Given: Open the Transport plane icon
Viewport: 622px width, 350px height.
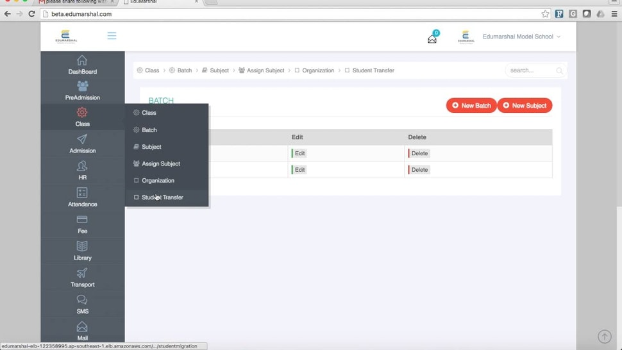Looking at the screenshot, I should pos(82,272).
